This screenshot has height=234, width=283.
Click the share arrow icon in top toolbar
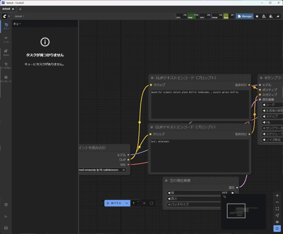(x=278, y=16)
